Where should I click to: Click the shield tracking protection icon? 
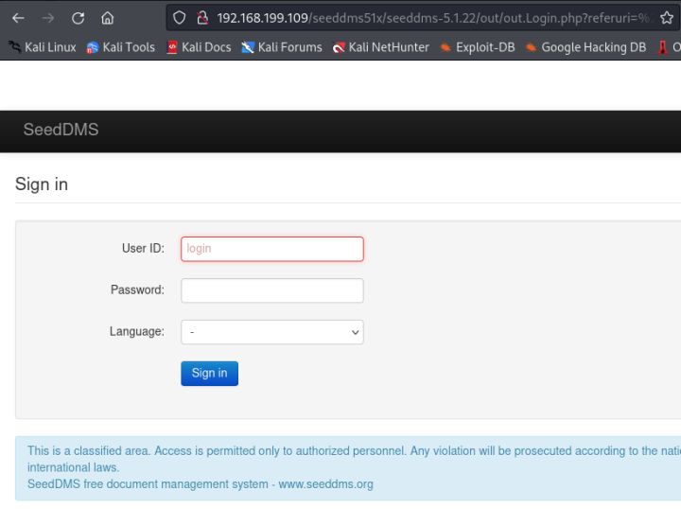click(x=179, y=18)
